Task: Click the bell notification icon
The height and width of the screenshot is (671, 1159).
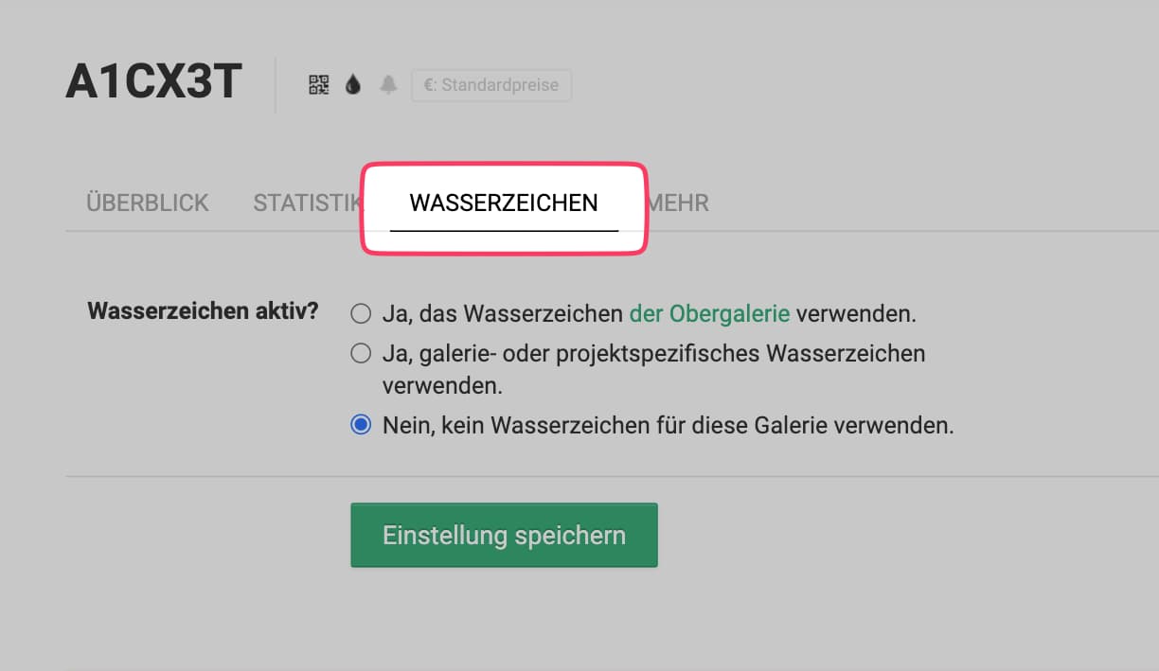Action: [388, 85]
